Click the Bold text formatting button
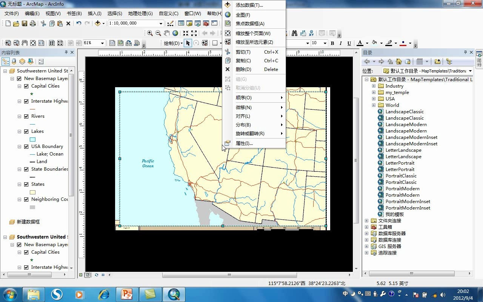Viewport: 483px width, 302px height. [x=332, y=43]
